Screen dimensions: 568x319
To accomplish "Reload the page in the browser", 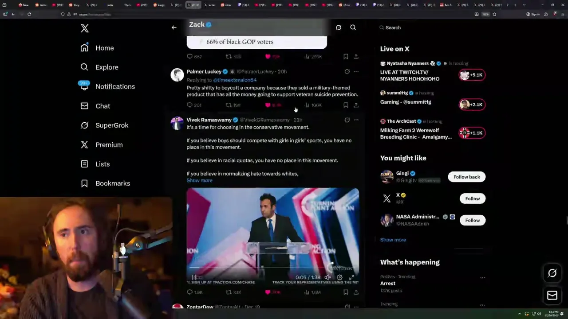I will [29, 14].
